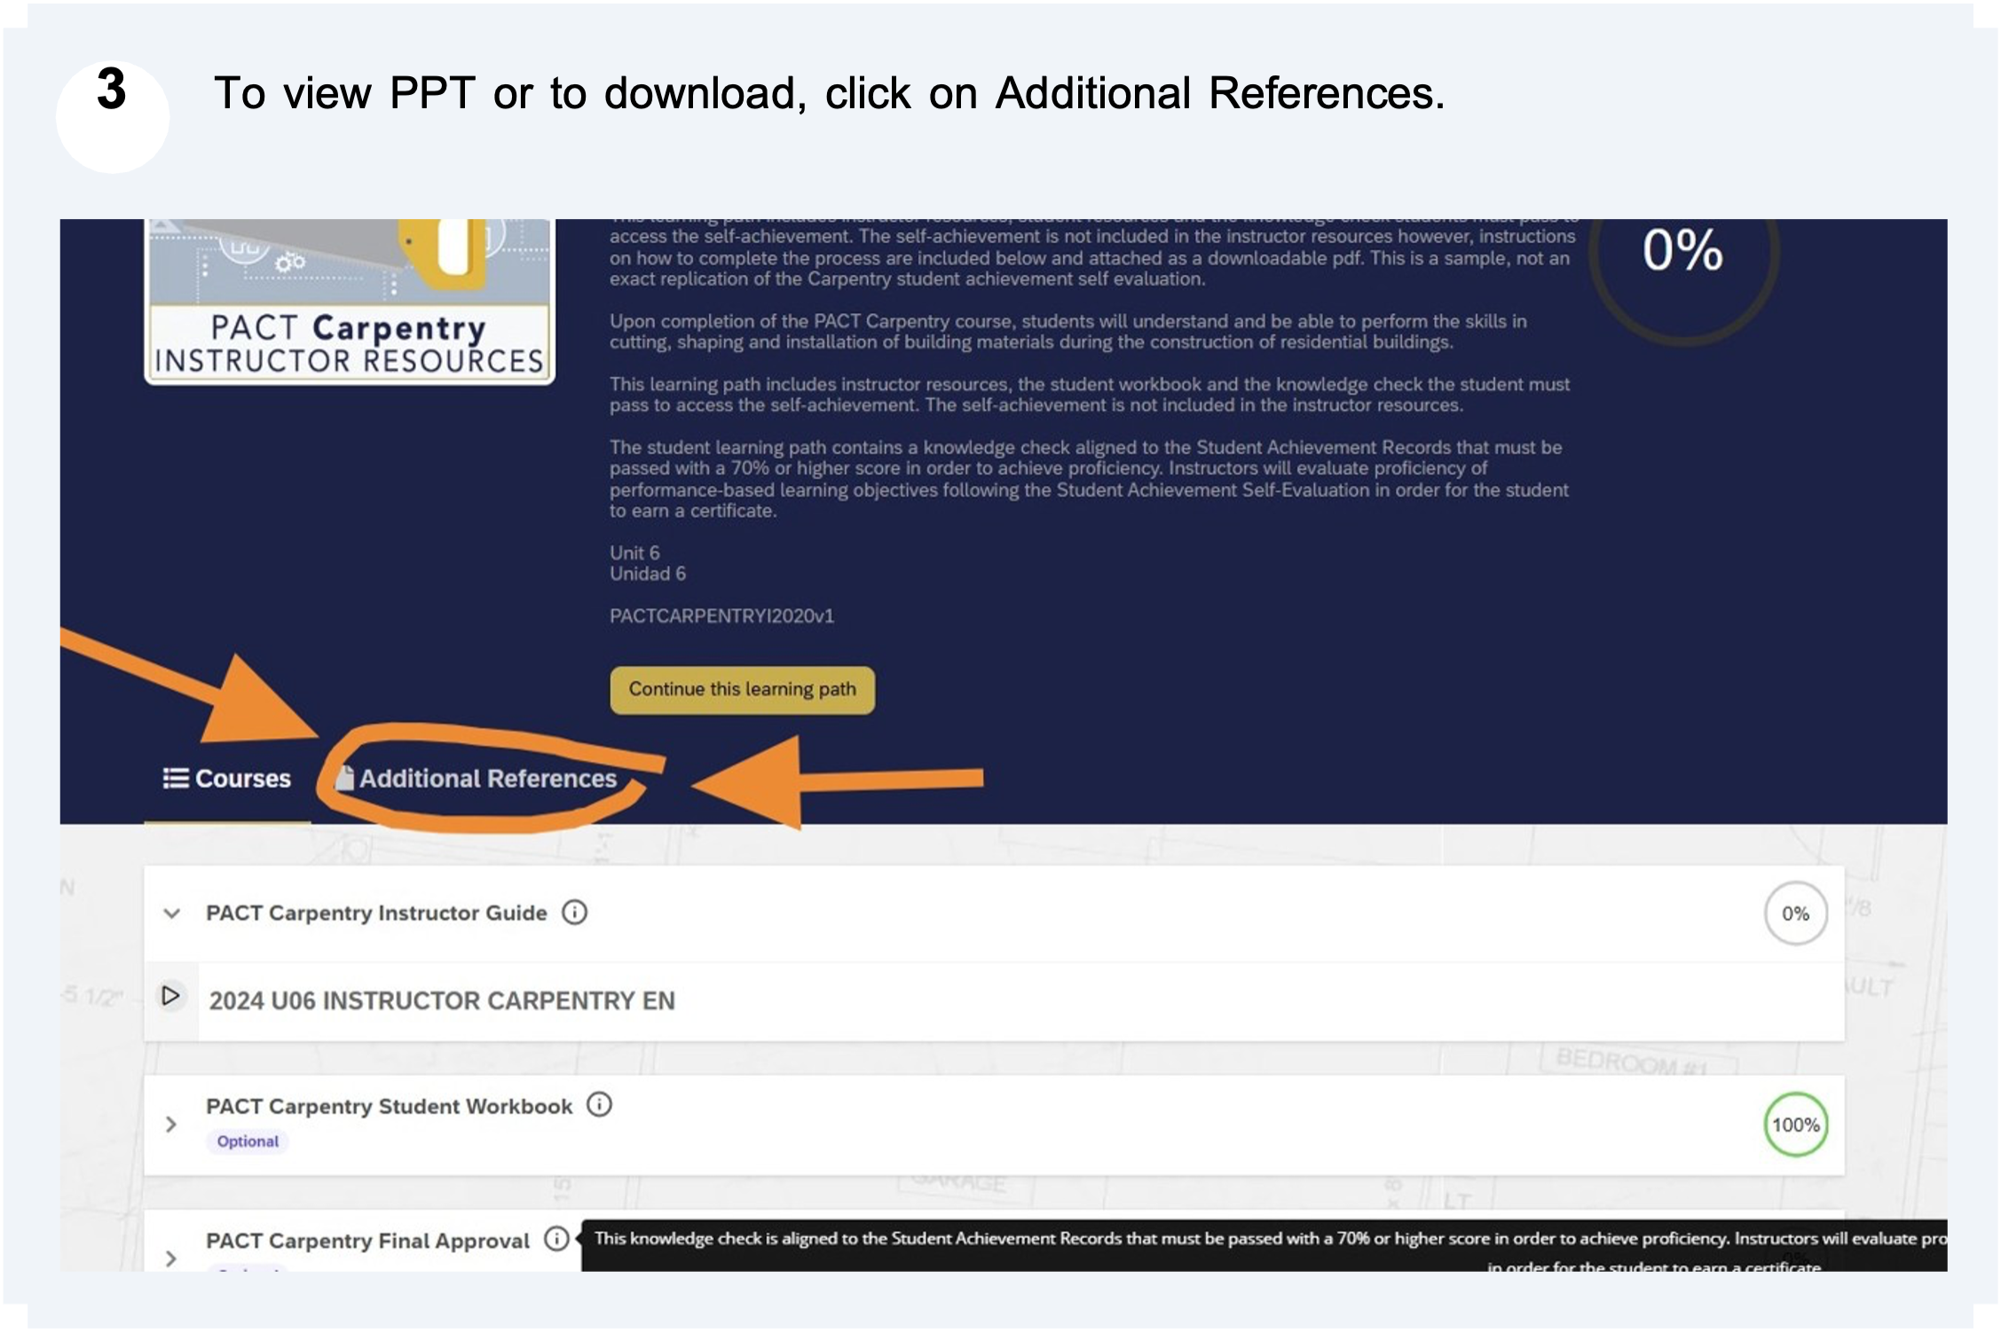
Task: Open the Additional References tab
Action: pos(487,779)
